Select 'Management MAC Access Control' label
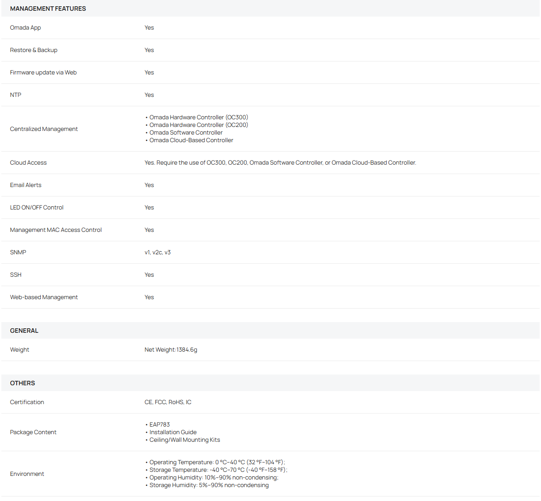The width and height of the screenshot is (541, 501). (x=56, y=230)
